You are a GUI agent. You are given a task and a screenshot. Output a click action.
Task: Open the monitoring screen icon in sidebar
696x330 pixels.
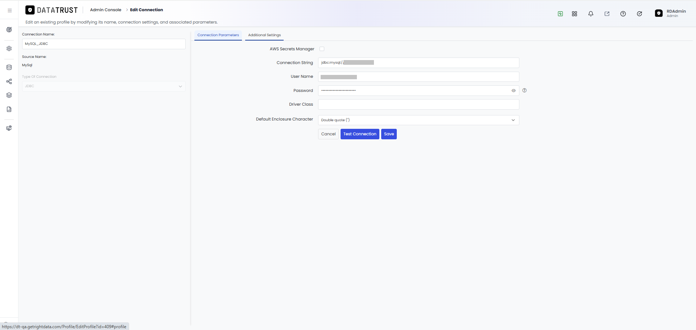9,128
